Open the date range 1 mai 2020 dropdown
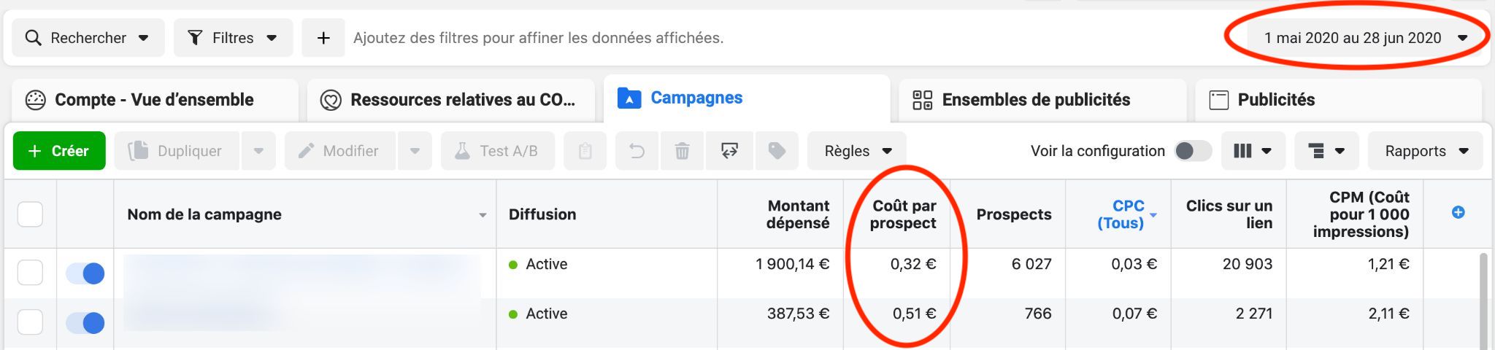 pos(1365,38)
